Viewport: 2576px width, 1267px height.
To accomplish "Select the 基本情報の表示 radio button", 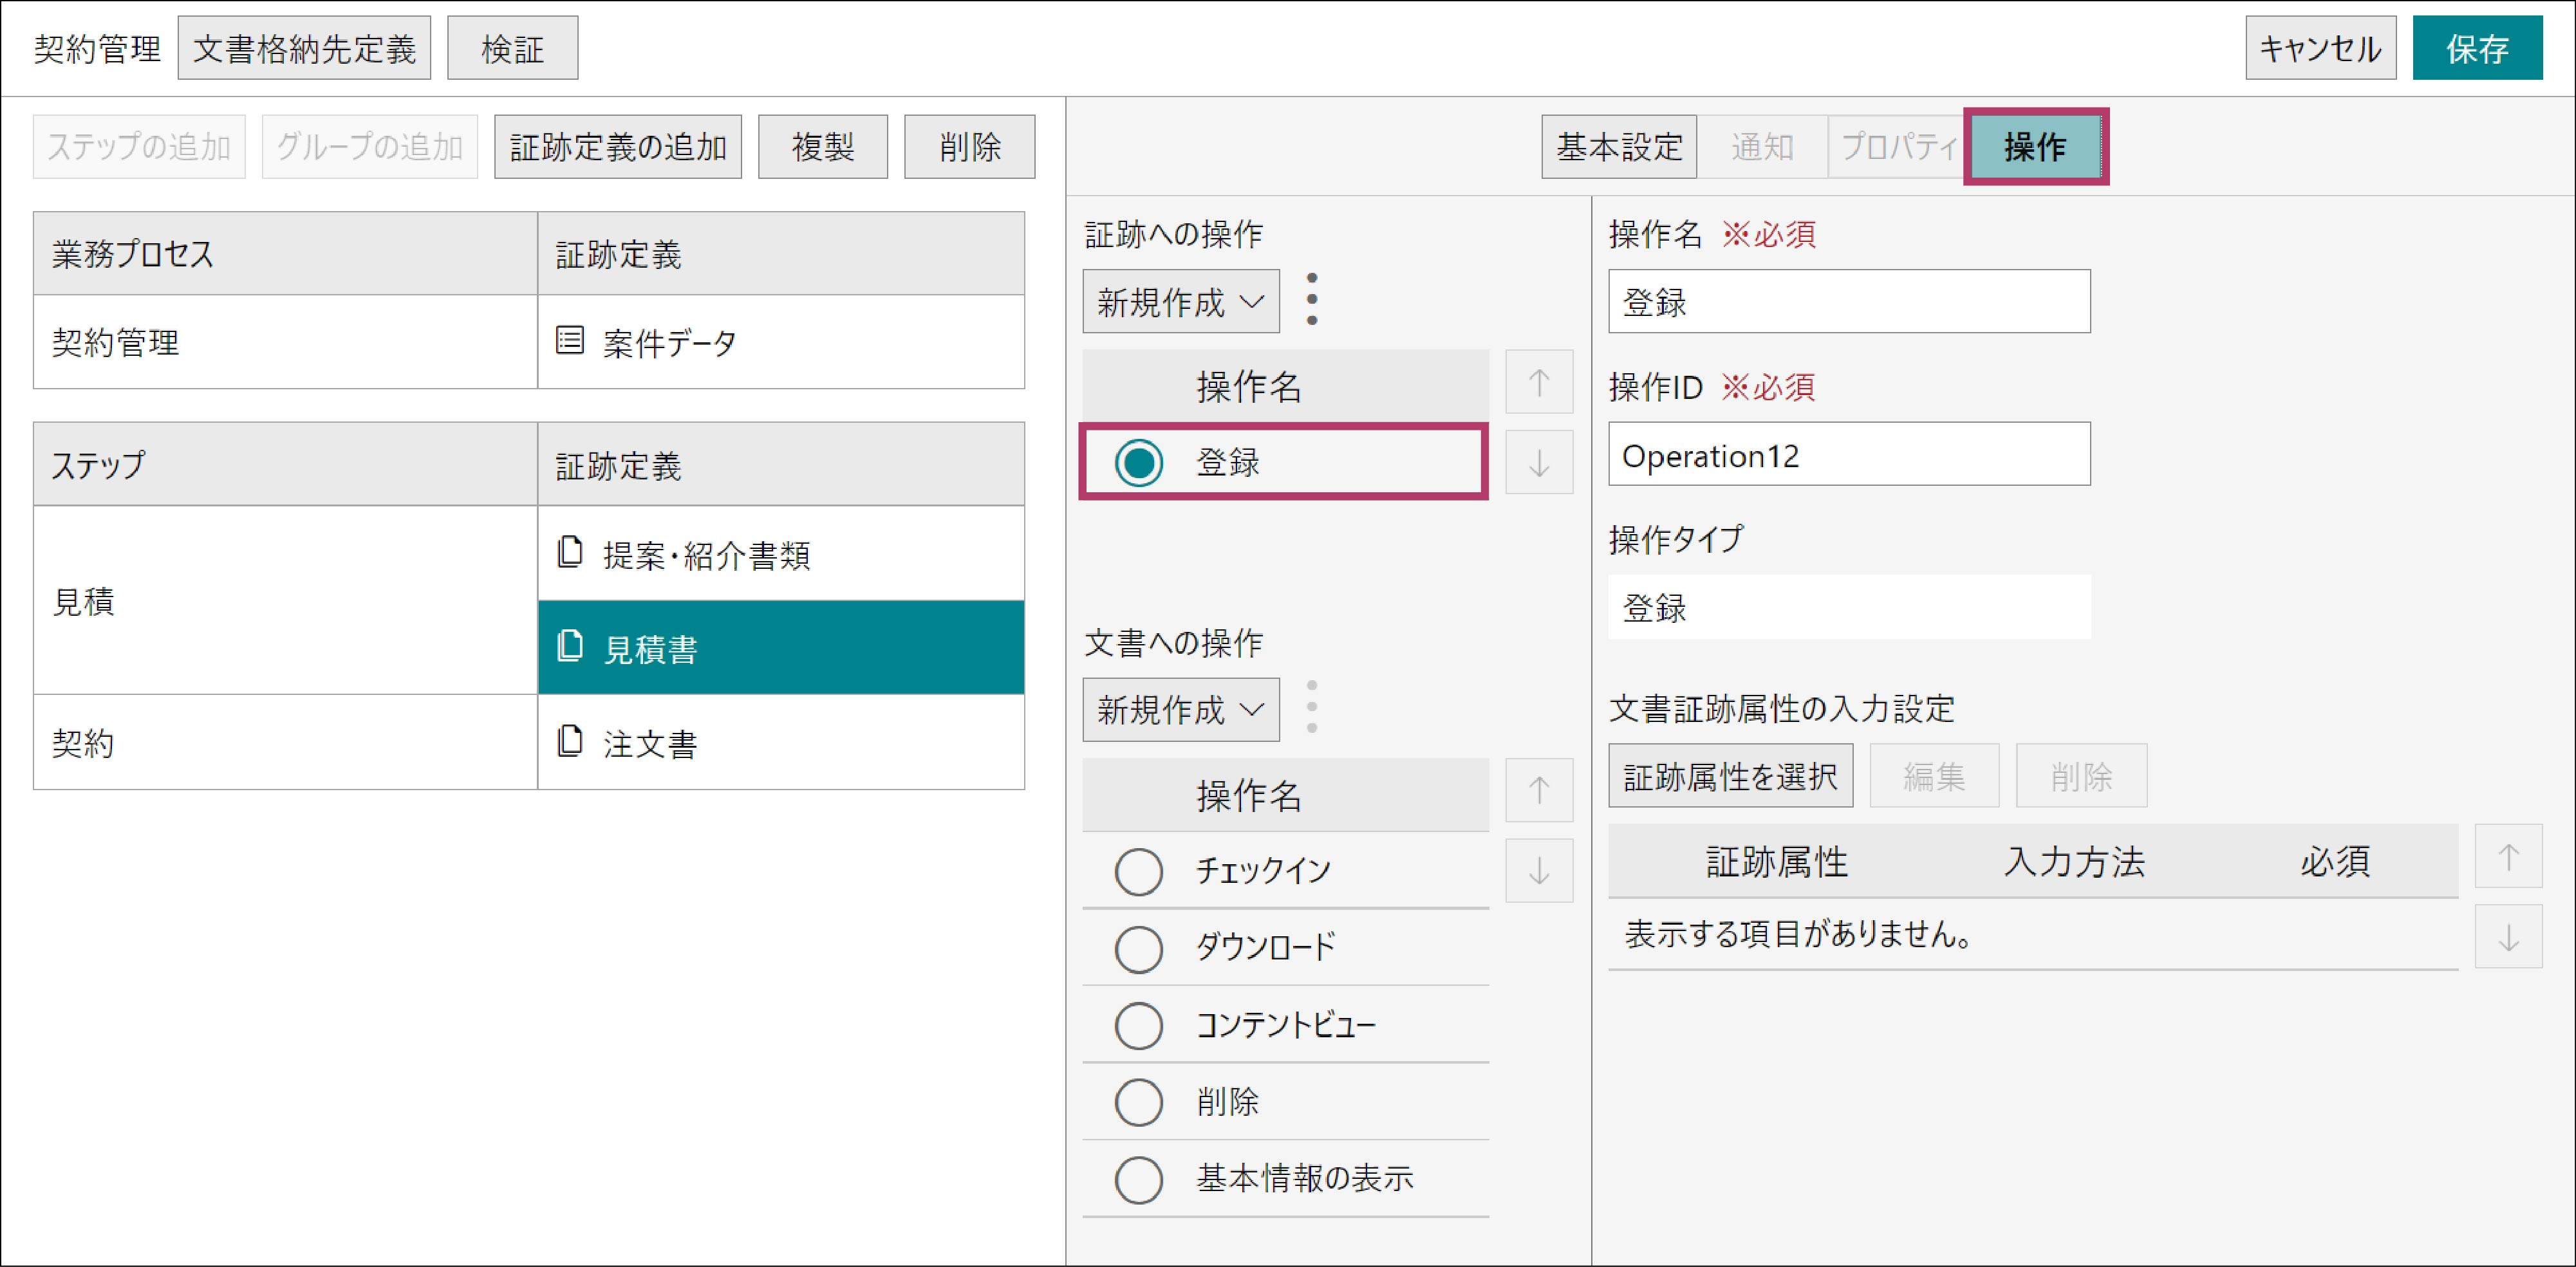I will coord(1138,1180).
